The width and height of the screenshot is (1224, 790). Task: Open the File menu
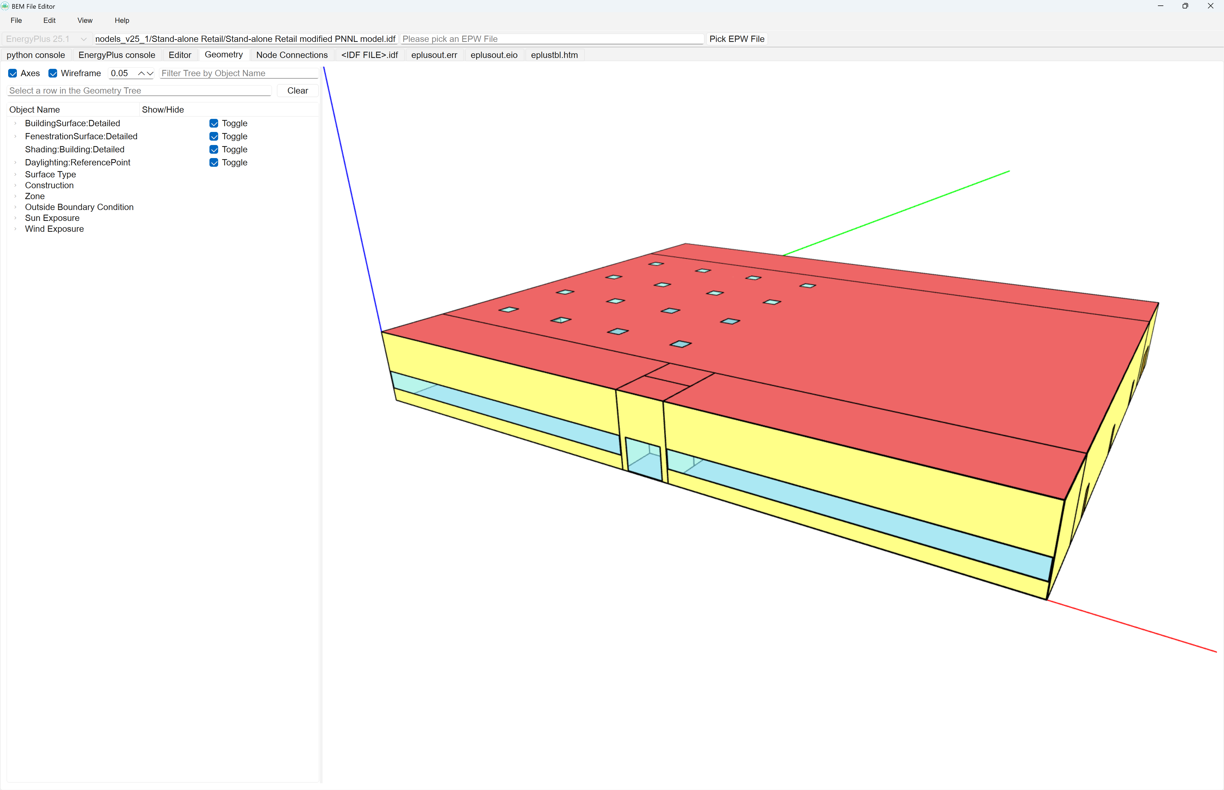tap(16, 20)
